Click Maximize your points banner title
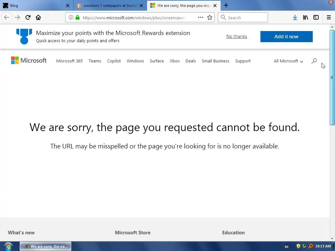Viewport: 335px width, 251px height. 113,33
